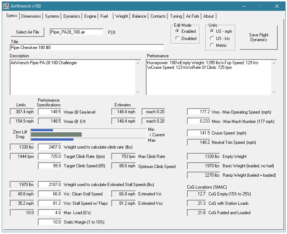Click CoG with Station Loads value 21.3
The width and height of the screenshot is (287, 234).
(197, 203)
